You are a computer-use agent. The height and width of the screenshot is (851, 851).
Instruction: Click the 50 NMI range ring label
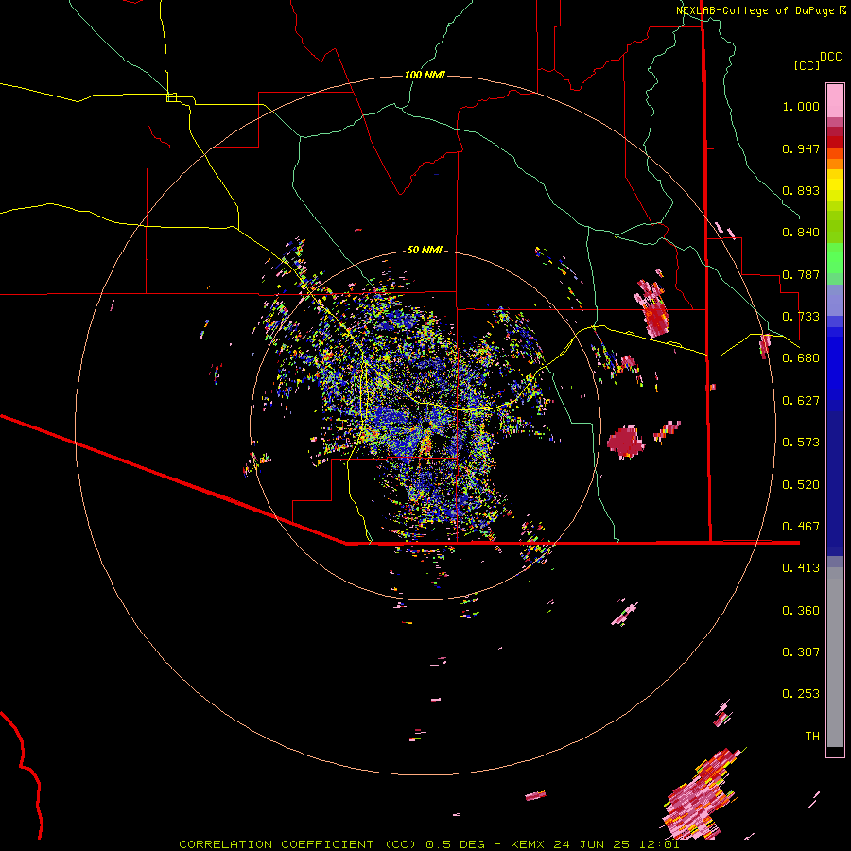click(x=425, y=250)
